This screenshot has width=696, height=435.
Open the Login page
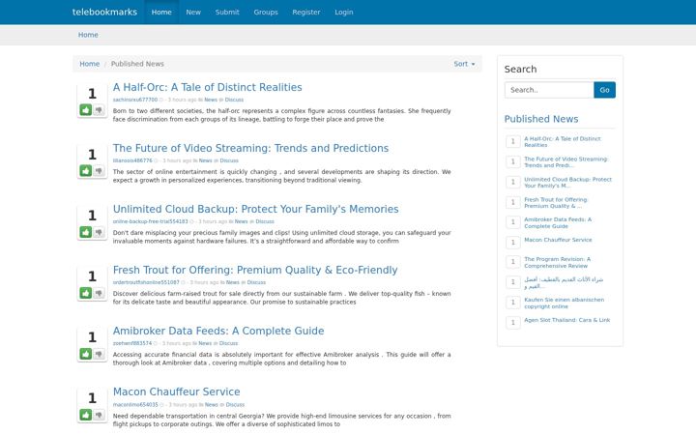tap(344, 12)
